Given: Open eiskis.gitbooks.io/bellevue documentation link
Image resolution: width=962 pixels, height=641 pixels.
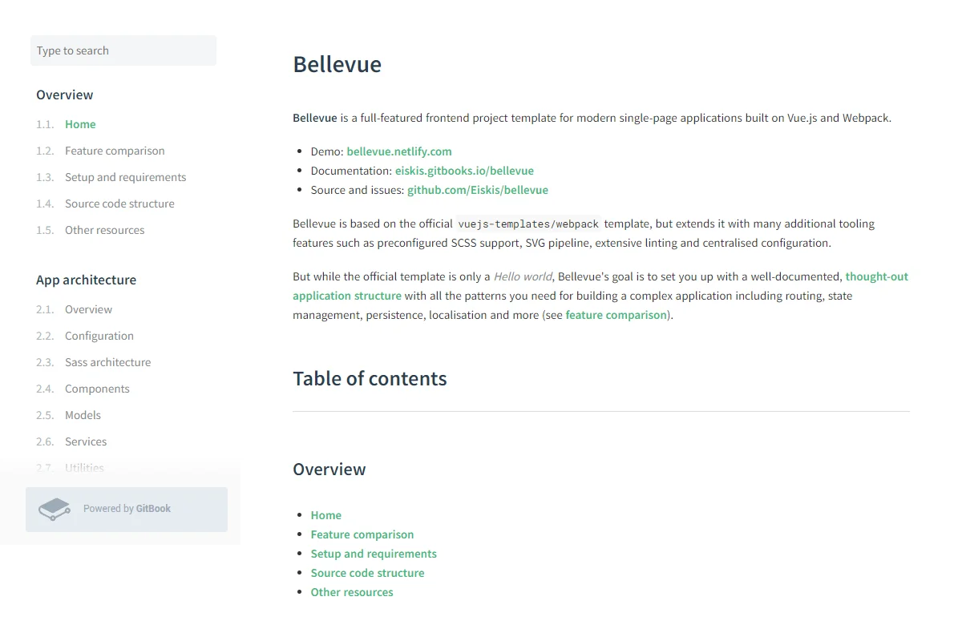Looking at the screenshot, I should 464,171.
